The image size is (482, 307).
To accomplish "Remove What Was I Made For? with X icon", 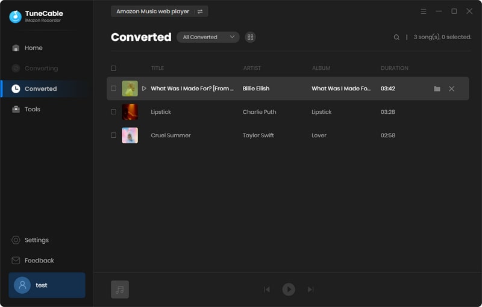I will tap(451, 88).
